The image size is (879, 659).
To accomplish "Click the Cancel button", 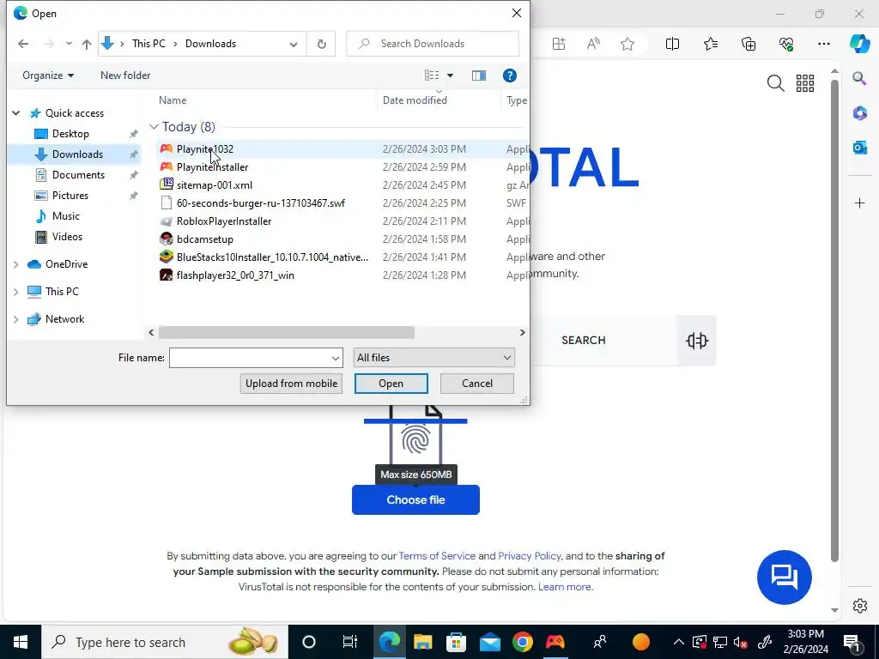I will pyautogui.click(x=477, y=384).
